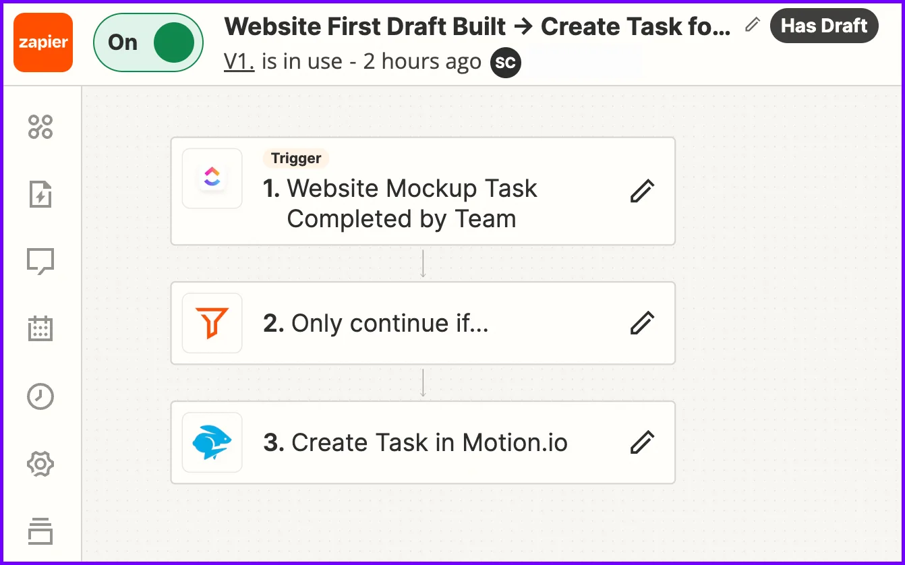Open the Zap details document icon
The width and height of the screenshot is (905, 565).
40,194
